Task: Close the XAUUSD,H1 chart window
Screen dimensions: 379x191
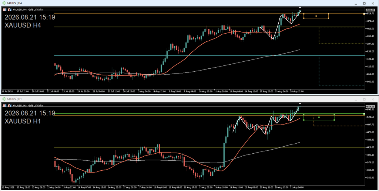Action: (x=373, y=99)
